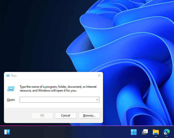Launch Microsoft Edge from the taskbar
This screenshot has width=174, height=138.
pos(167,132)
